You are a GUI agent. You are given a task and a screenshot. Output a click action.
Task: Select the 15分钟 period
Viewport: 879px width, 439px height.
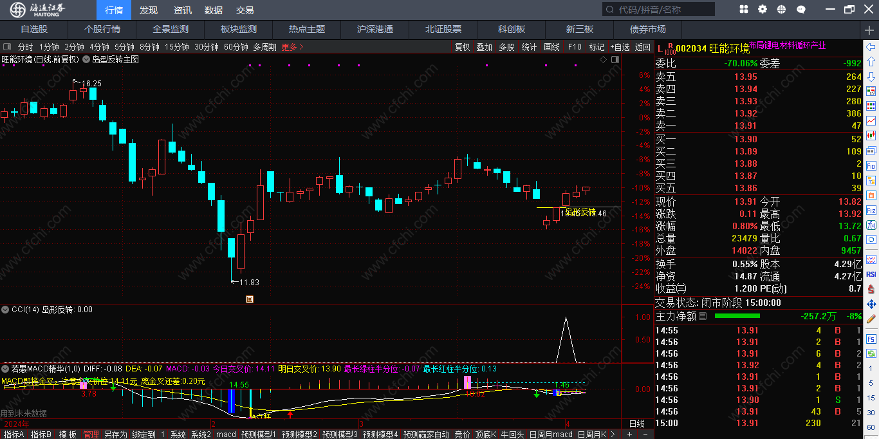coord(177,47)
